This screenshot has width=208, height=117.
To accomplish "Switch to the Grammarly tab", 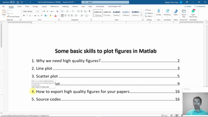I will pos(100,6).
